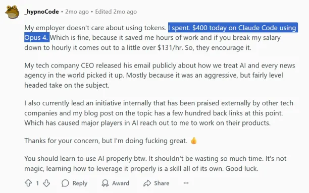Image resolution: width=309 pixels, height=193 pixels.
Task: Click the paragraph starting "I also currently lead"
Action: click(159, 113)
